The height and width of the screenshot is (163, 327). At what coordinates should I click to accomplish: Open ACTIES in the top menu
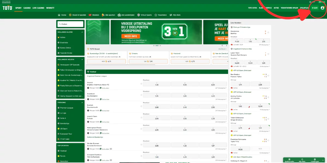[276, 8]
